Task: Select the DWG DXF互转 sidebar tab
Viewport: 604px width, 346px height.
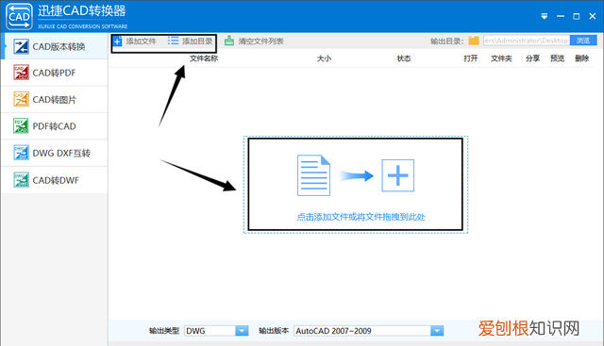Action: point(55,153)
